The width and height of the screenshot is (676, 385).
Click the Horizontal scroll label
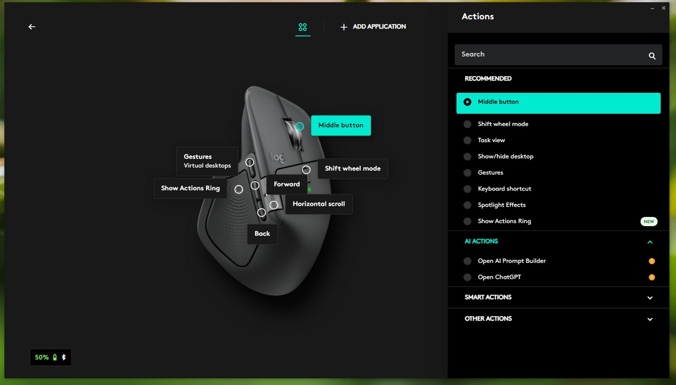(x=318, y=204)
